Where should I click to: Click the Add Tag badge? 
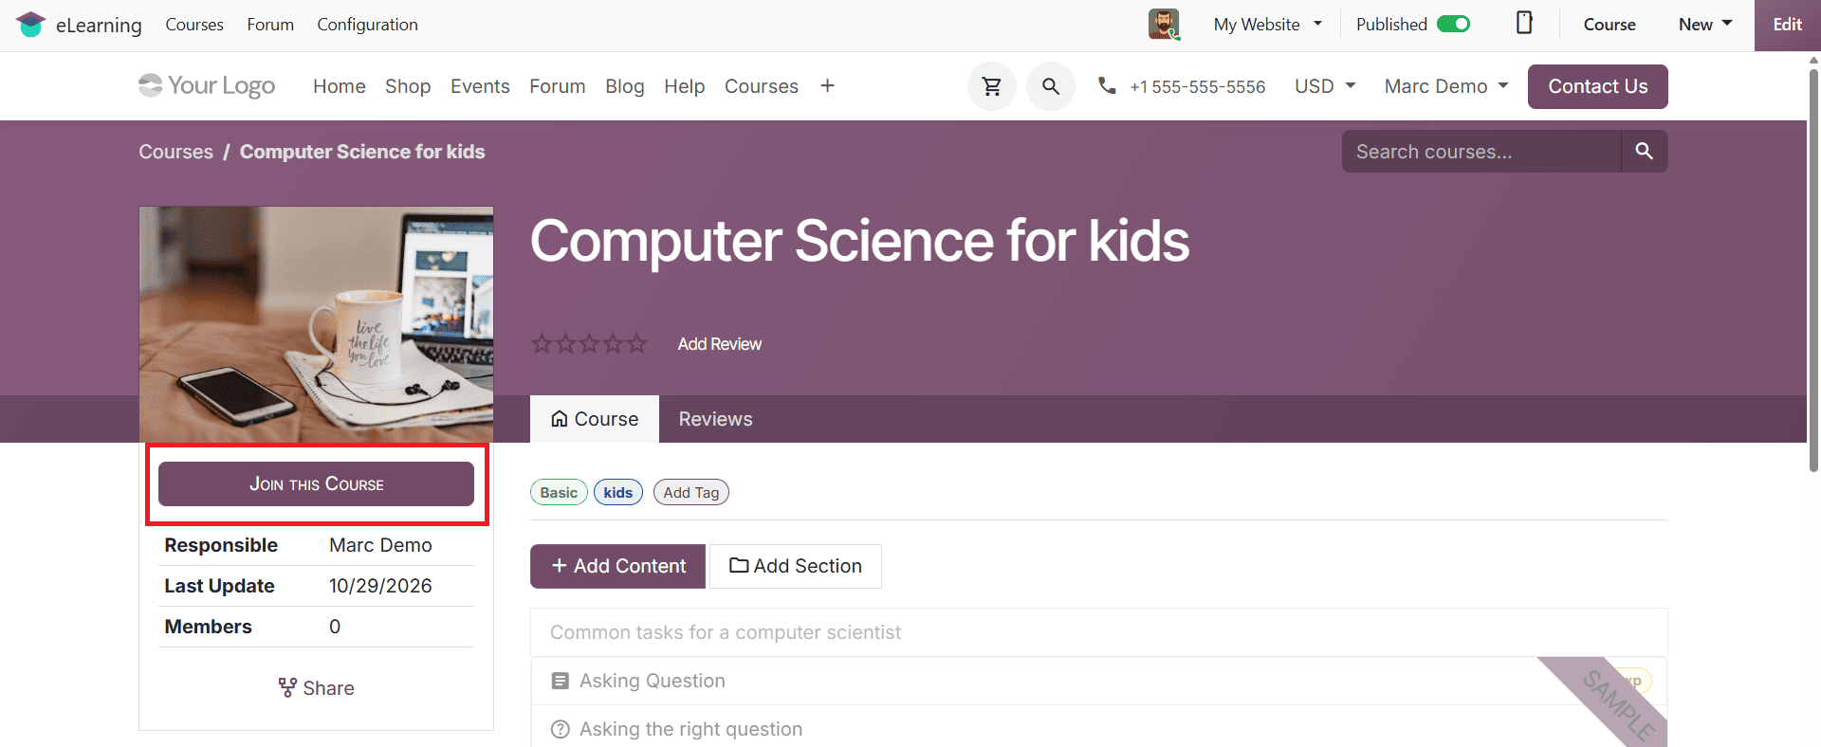click(x=691, y=493)
